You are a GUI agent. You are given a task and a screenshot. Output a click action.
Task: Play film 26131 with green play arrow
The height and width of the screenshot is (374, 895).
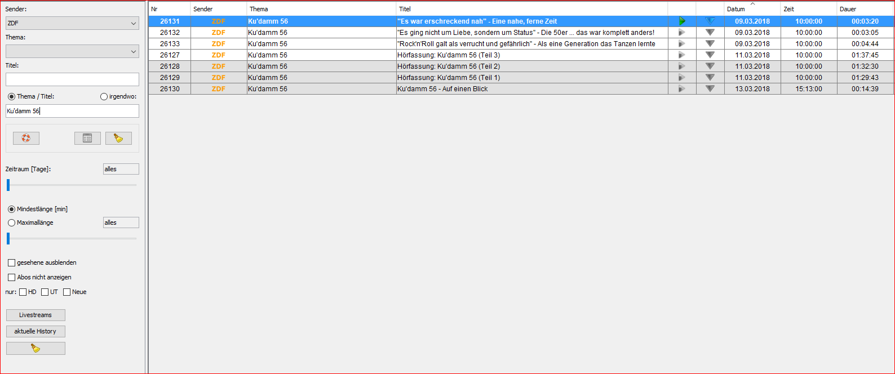click(x=682, y=21)
